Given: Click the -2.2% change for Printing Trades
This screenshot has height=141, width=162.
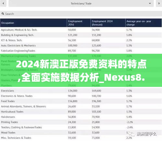Looking at the screenshot, I should 130,122.
